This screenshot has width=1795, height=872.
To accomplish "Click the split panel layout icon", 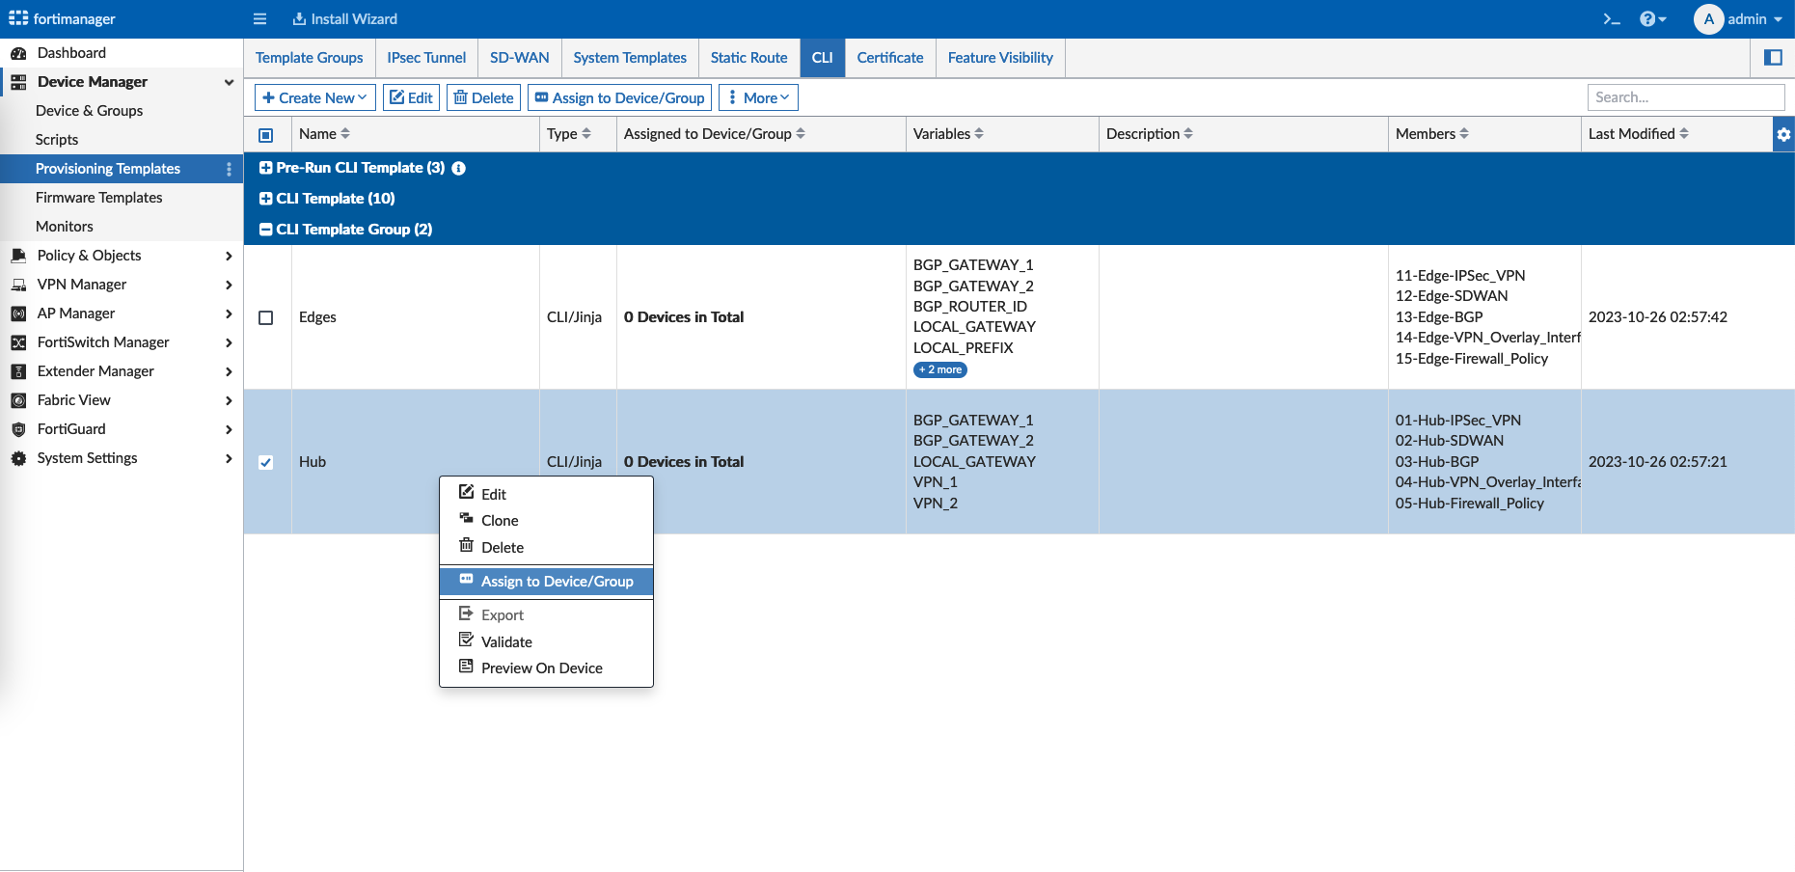I will 1773,58.
